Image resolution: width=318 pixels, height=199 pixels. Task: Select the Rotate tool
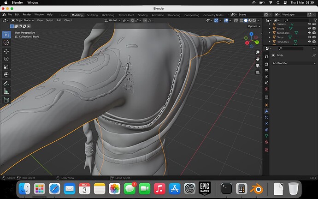tap(6, 59)
